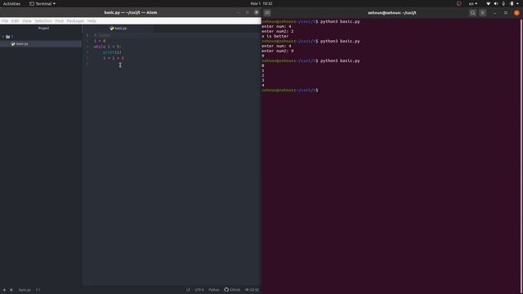Click first 'python3 basic.py' command in terminal
The height and width of the screenshot is (294, 523).
coord(340,21)
